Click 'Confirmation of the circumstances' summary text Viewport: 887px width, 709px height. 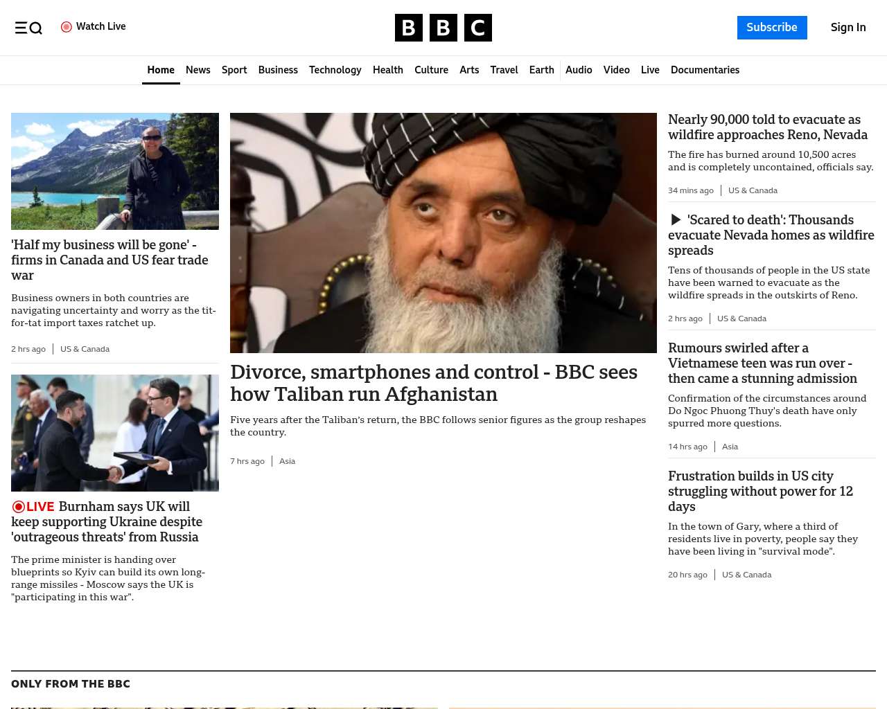point(767,411)
